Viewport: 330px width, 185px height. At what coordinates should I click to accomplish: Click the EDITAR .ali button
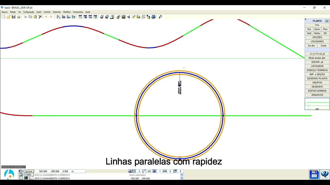317,62
